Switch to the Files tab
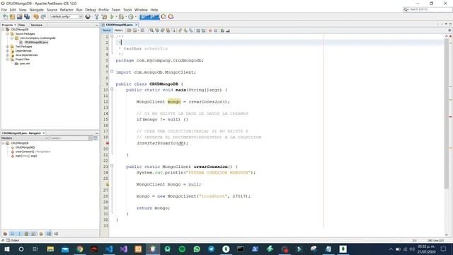 coord(22,25)
